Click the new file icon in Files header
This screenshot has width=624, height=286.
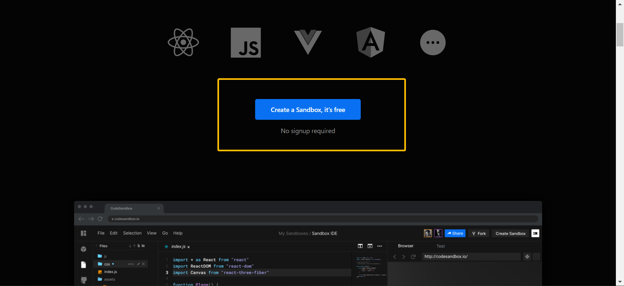(139, 246)
